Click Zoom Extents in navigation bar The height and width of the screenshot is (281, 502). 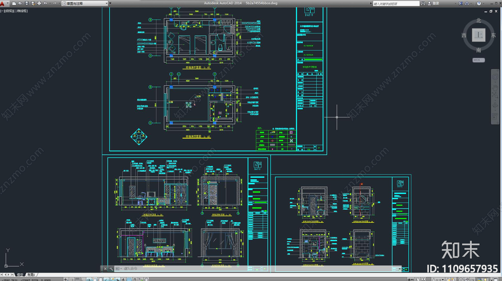[x=495, y=95]
